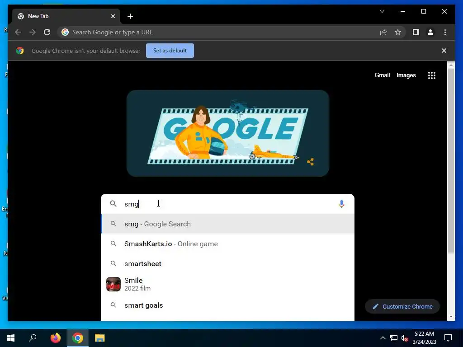Open the notification center icon
The height and width of the screenshot is (347, 463).
click(x=448, y=338)
